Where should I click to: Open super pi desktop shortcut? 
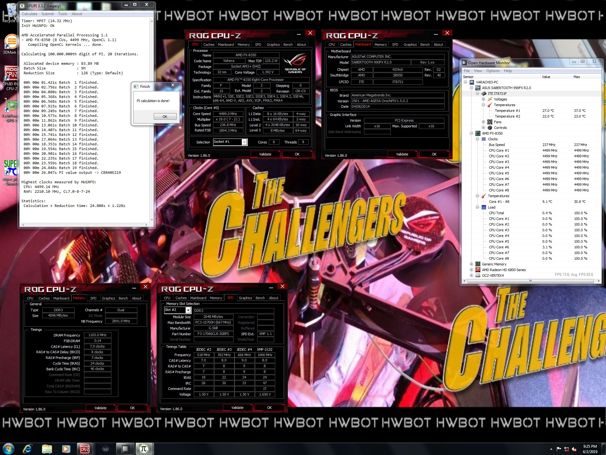click(x=10, y=172)
